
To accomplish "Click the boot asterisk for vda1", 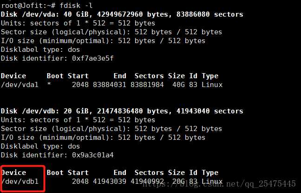I will 49,84.
